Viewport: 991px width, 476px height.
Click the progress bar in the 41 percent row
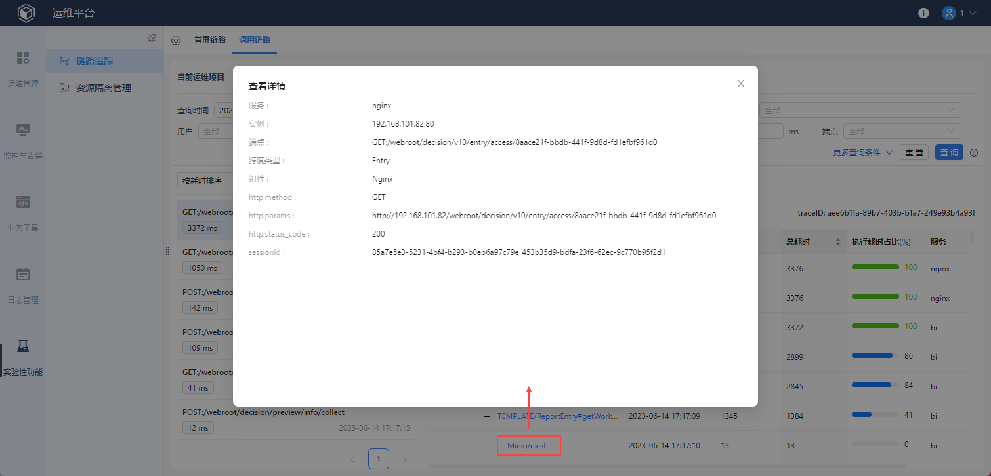point(875,414)
